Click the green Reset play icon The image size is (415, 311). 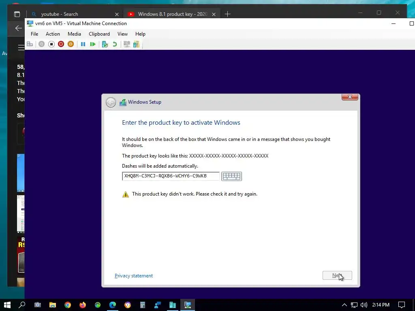point(93,44)
